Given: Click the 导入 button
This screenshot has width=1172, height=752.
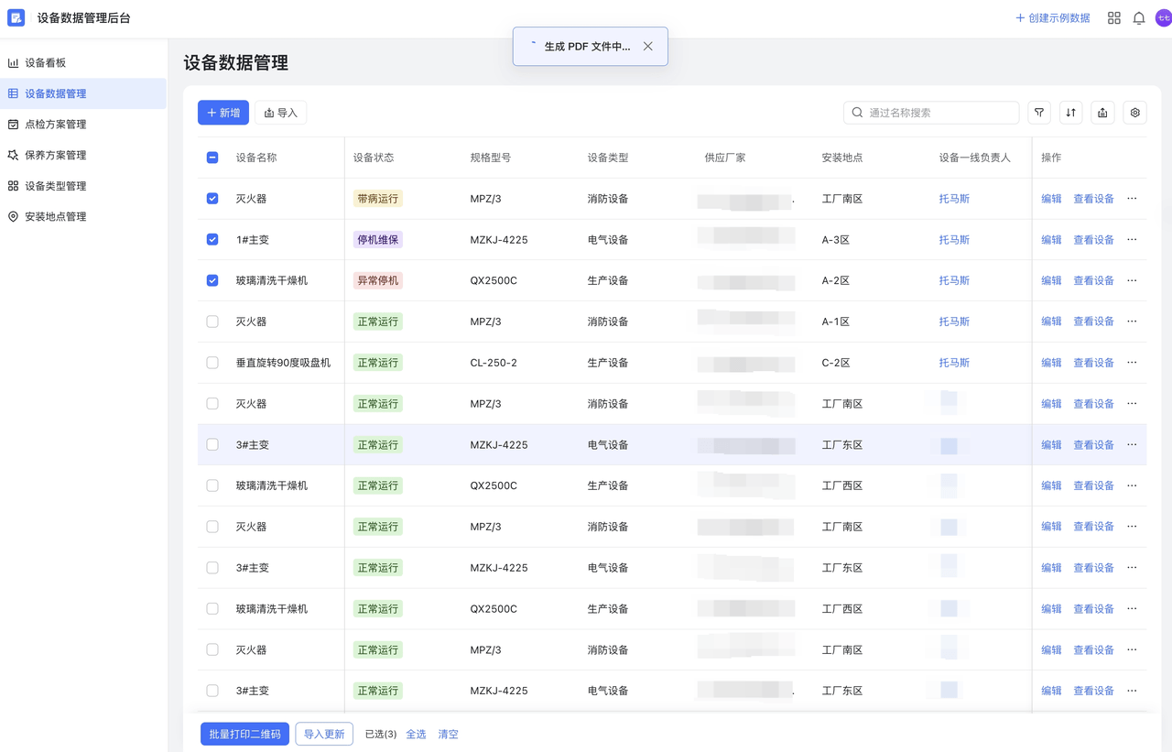Looking at the screenshot, I should (x=280, y=113).
